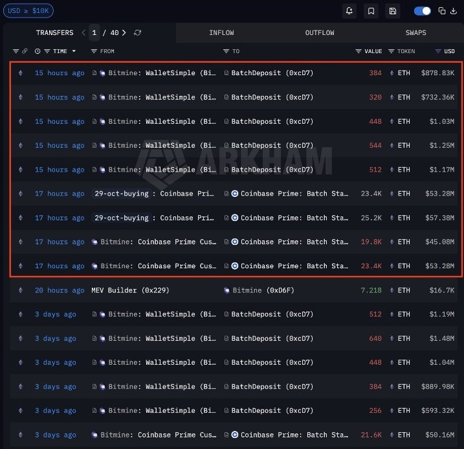This screenshot has height=449, width=464.
Task: Switch to the SWAPS tab
Action: tap(415, 32)
